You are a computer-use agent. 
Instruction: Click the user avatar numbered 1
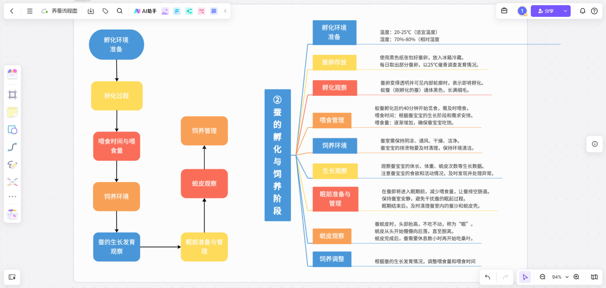pos(522,11)
